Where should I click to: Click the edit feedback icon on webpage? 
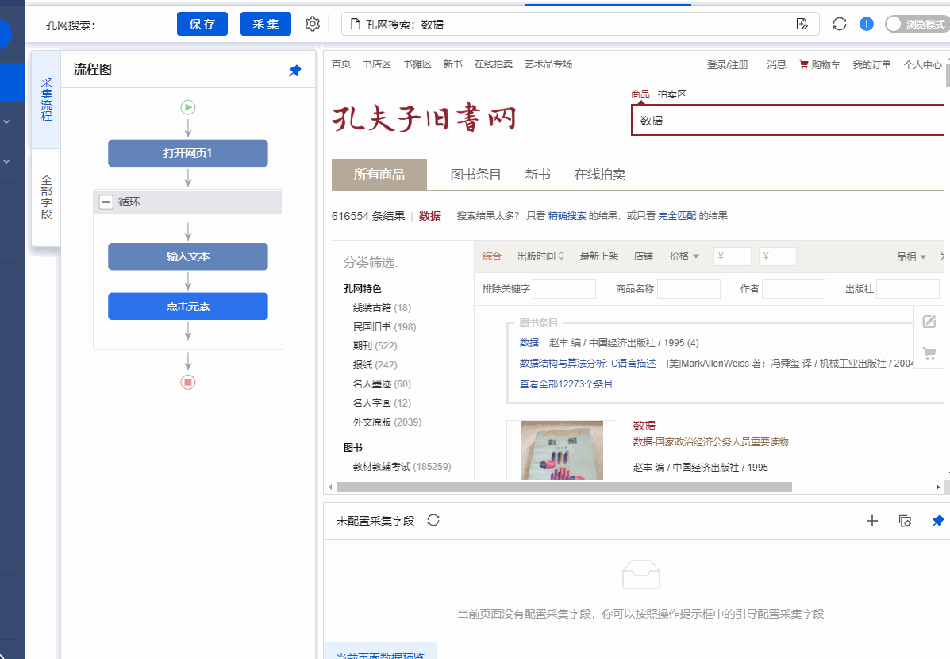(929, 322)
